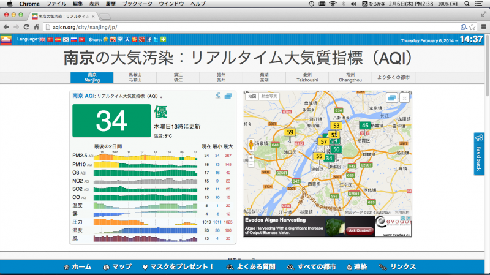490x275 pixels.
Task: Go to ホーム in bottom navigation
Action: (x=78, y=267)
